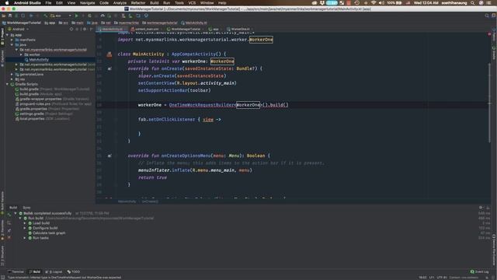Toggle the Favorites side tool window
Image resolution: width=497 pixels, height=280 pixels.
(x=2, y=229)
